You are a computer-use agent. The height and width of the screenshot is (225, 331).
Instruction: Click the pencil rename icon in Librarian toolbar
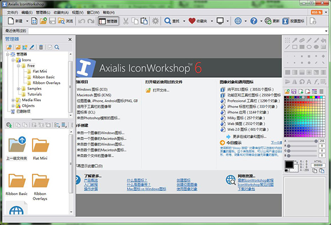[x=32, y=47]
